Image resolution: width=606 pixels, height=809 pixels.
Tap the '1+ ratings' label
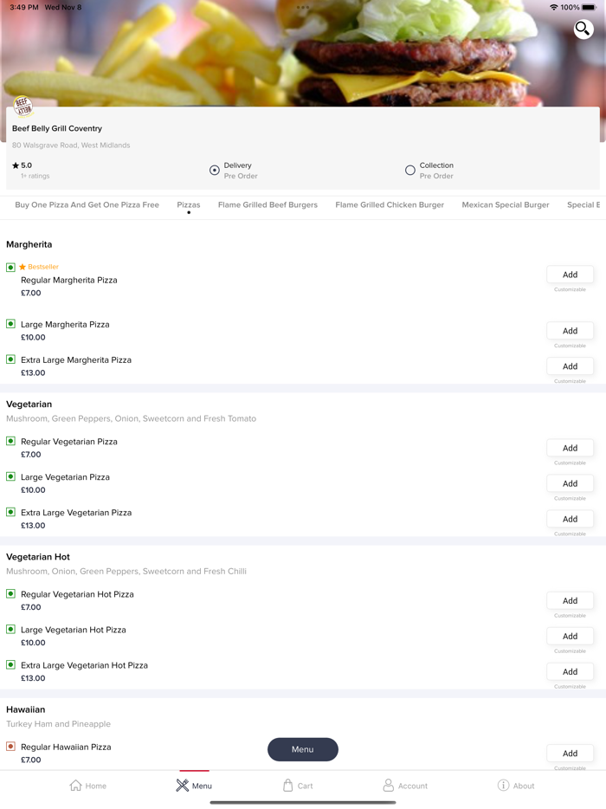tap(35, 176)
